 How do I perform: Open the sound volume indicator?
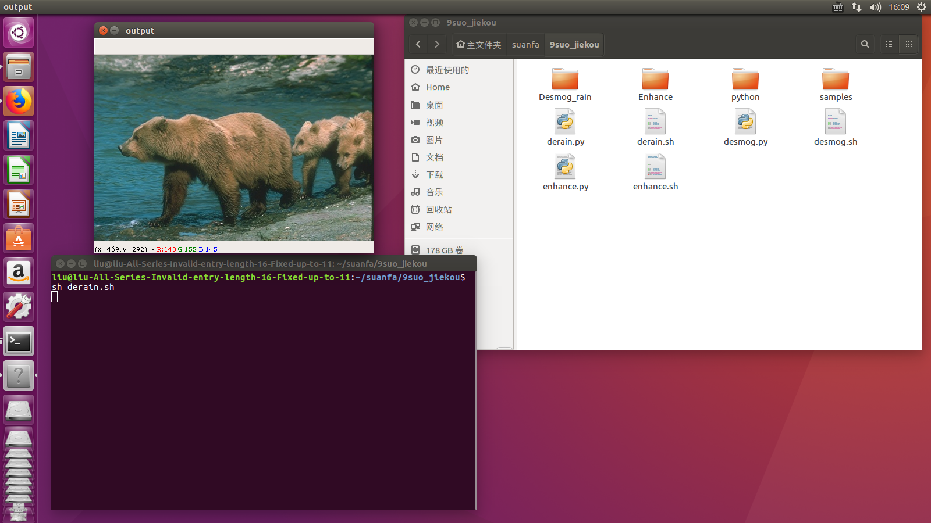pyautogui.click(x=875, y=7)
